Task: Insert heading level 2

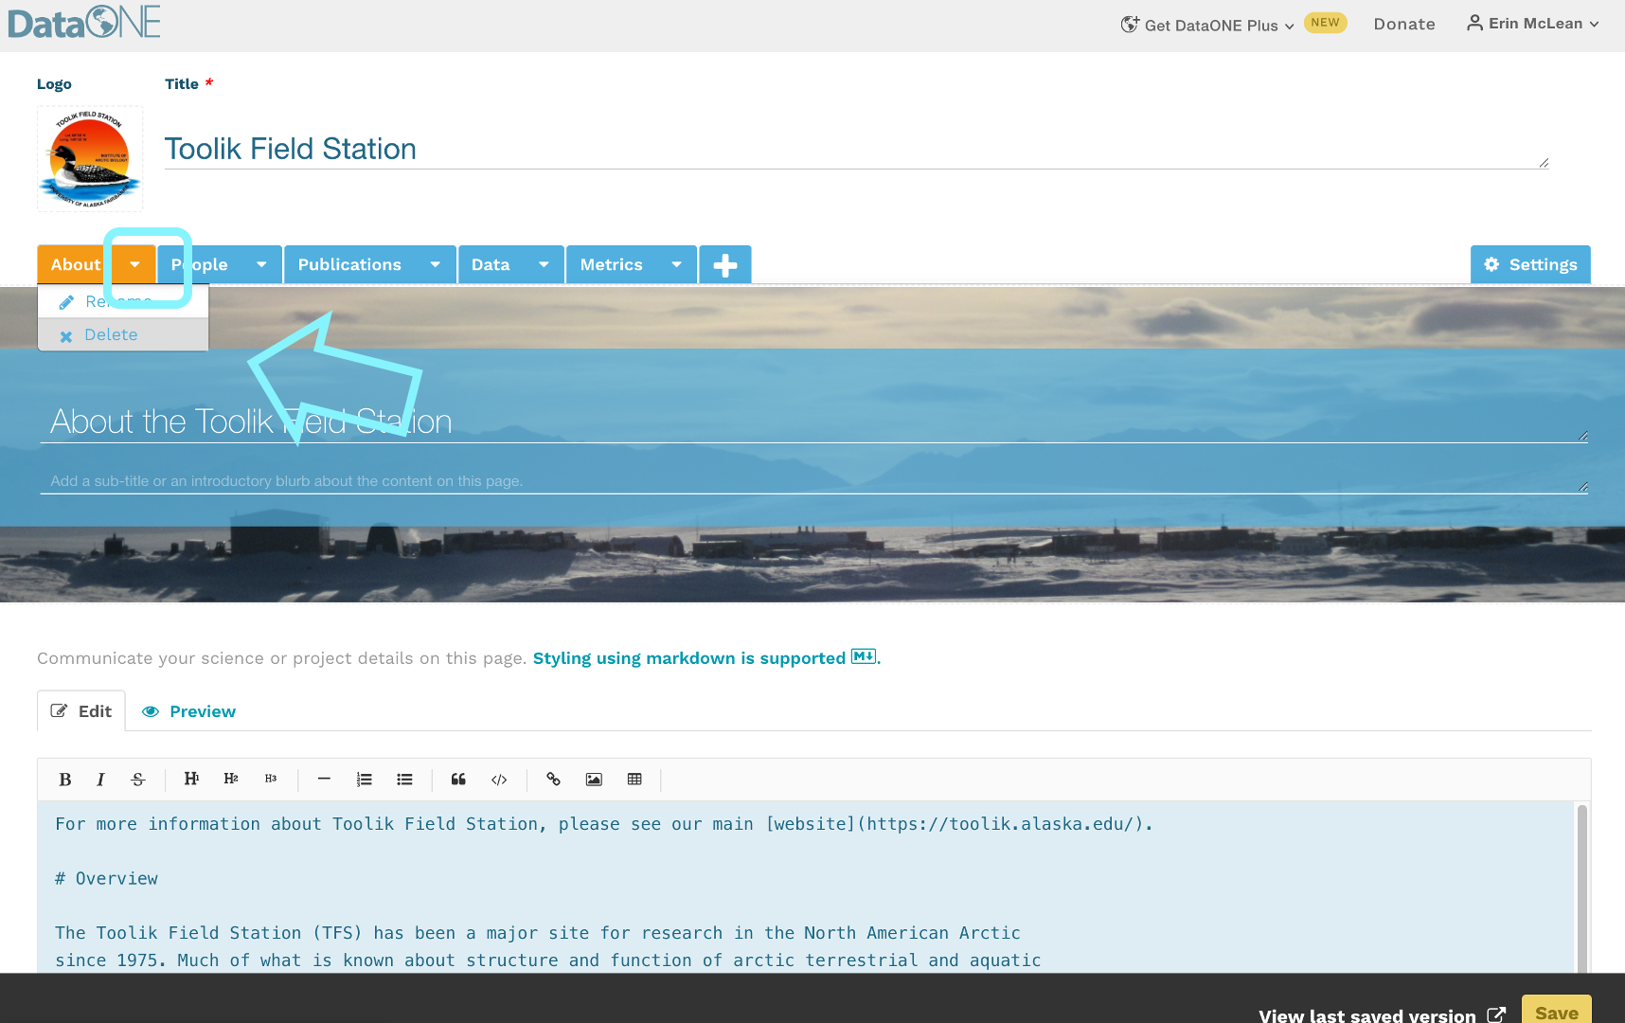Action: pyautogui.click(x=231, y=779)
